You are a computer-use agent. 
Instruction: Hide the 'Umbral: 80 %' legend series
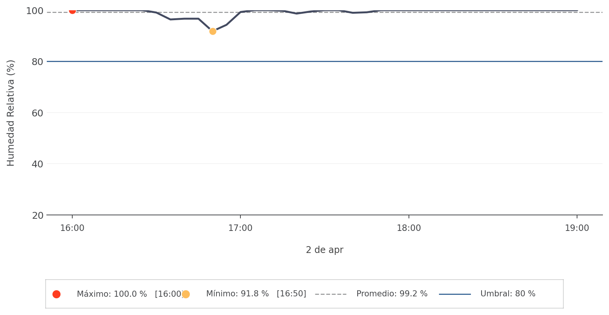coord(507,294)
